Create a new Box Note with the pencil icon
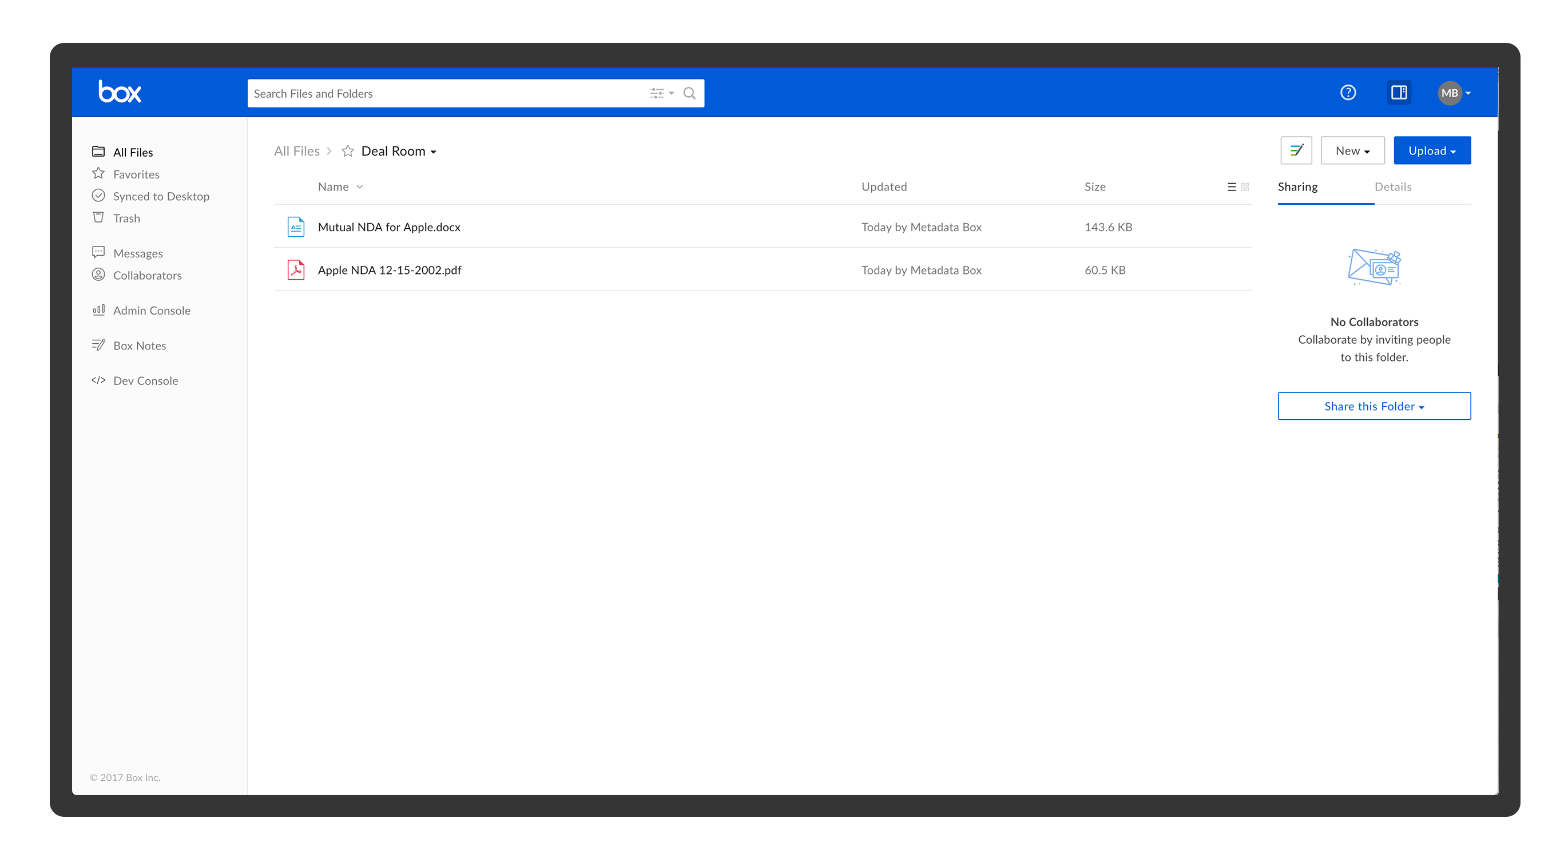1568x862 pixels. 1296,150
